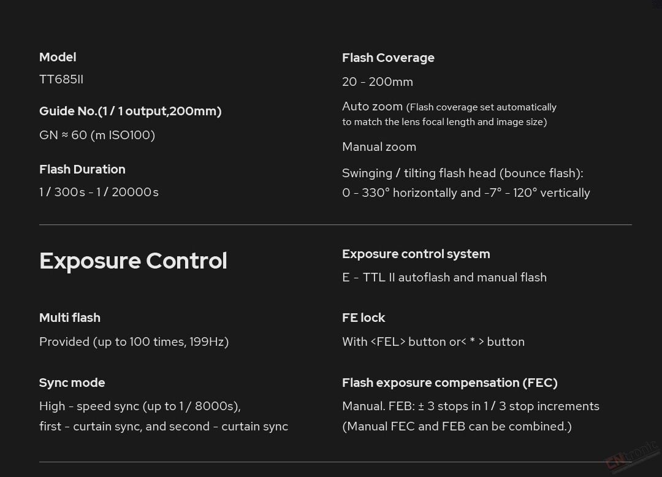Select the TT685II model name text

(61, 79)
